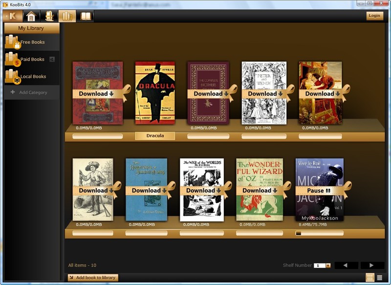Click the Login button
This screenshot has width=391, height=285.
point(374,16)
